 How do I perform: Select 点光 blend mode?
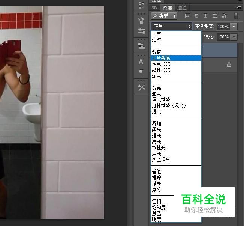tap(176, 154)
